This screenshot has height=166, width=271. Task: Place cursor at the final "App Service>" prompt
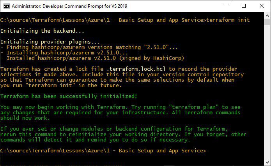click(187, 151)
